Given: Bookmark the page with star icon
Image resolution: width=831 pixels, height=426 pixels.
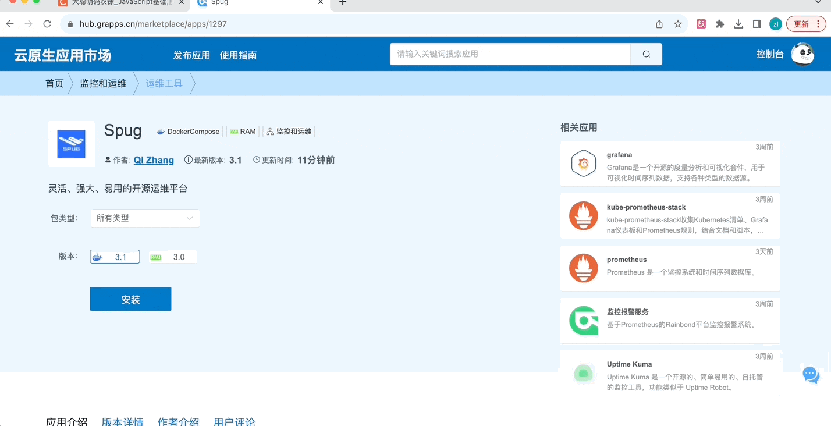Looking at the screenshot, I should (x=678, y=24).
